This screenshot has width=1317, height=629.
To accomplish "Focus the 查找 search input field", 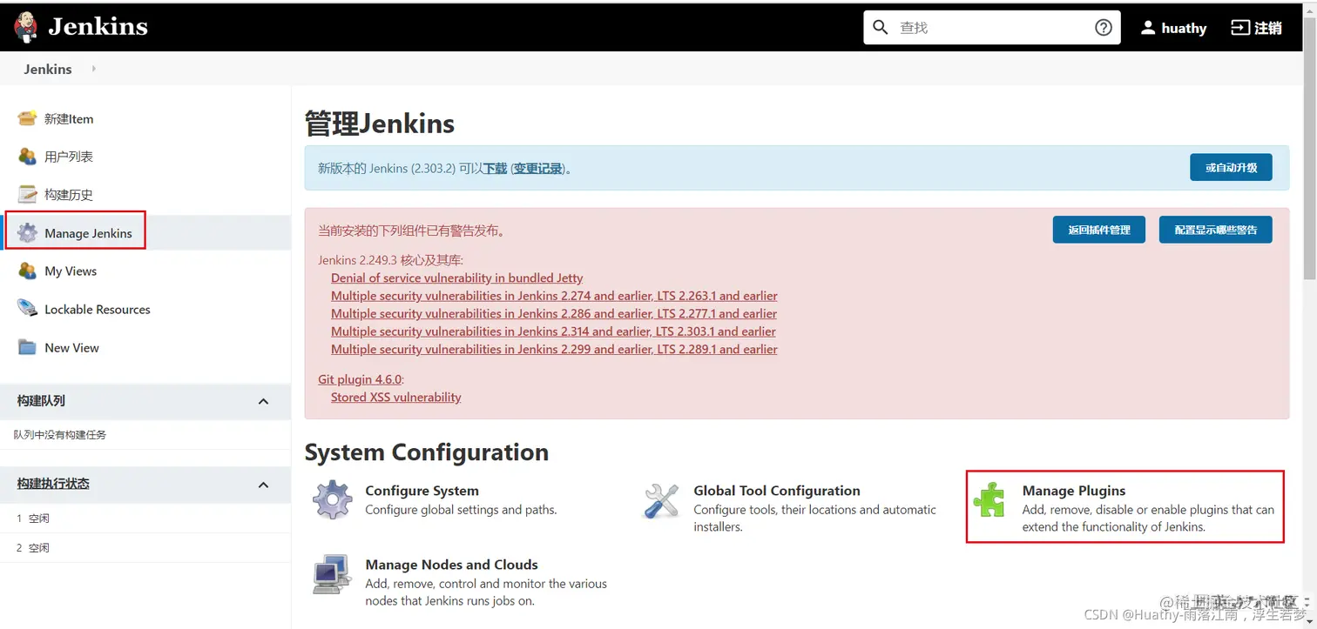I will point(992,27).
